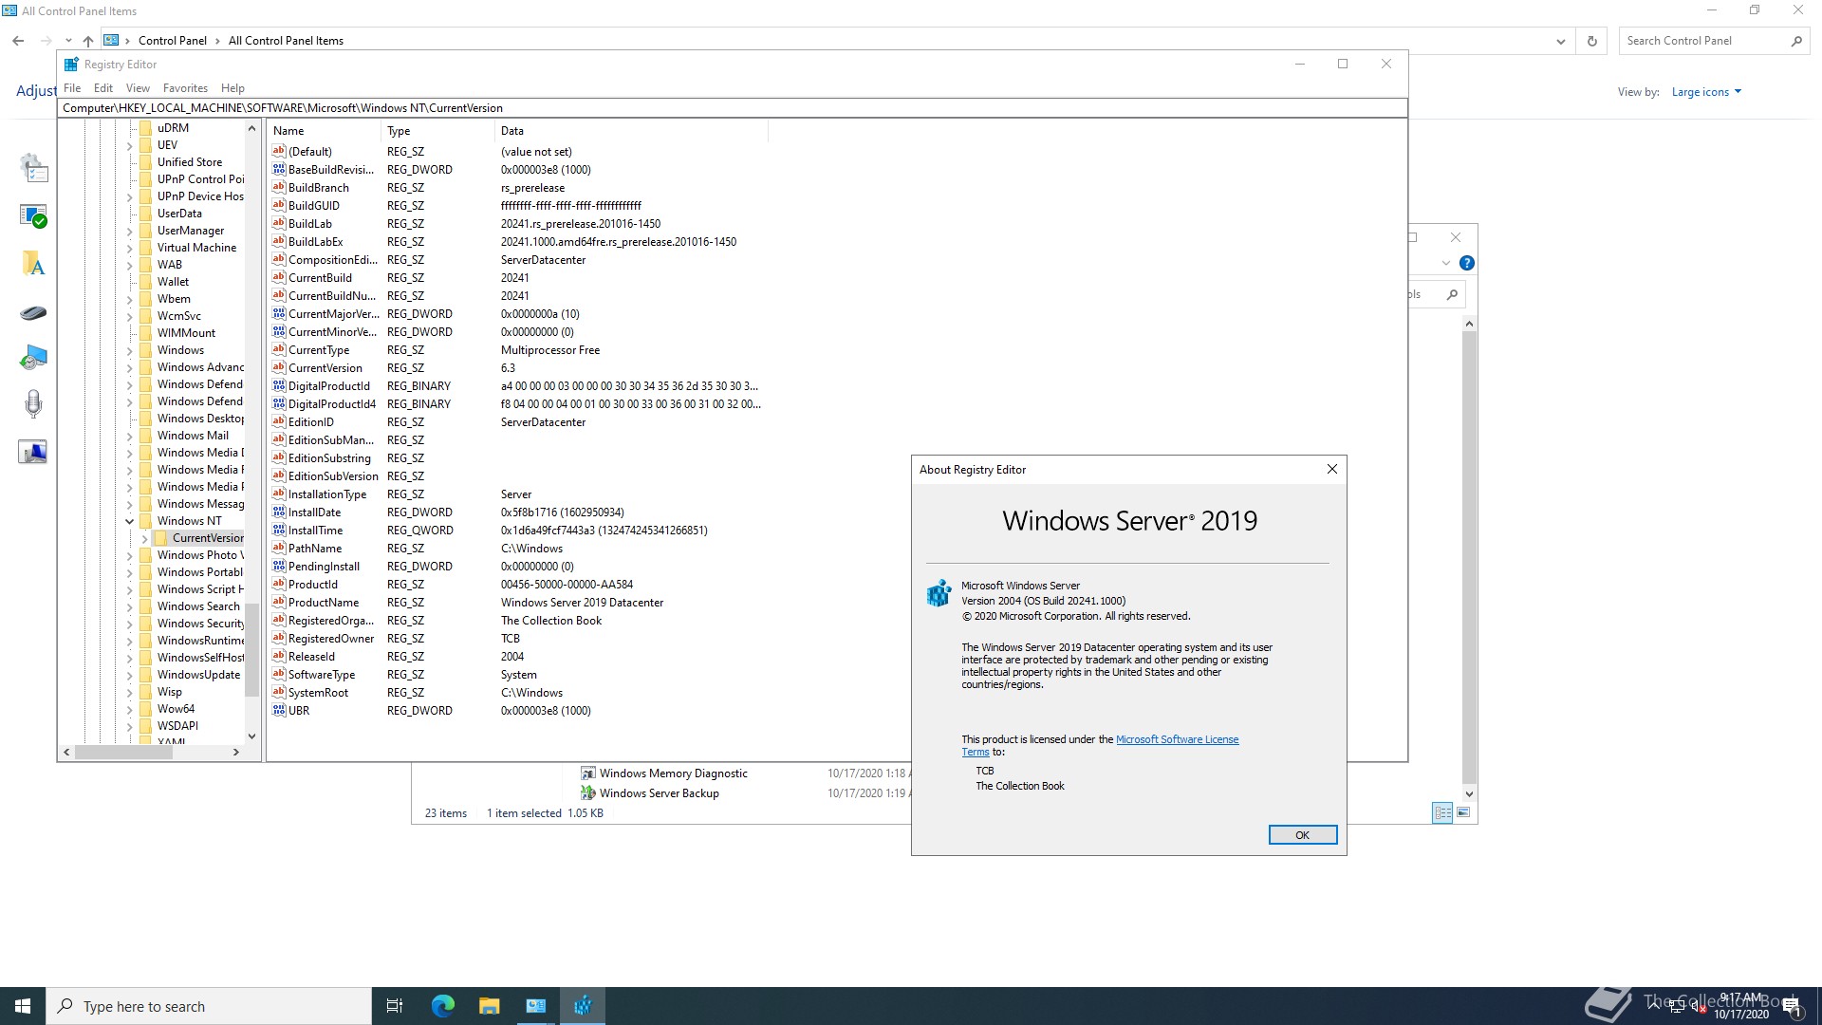The height and width of the screenshot is (1025, 1822).
Task: Select the Wallet folder icon
Action: tap(145, 282)
